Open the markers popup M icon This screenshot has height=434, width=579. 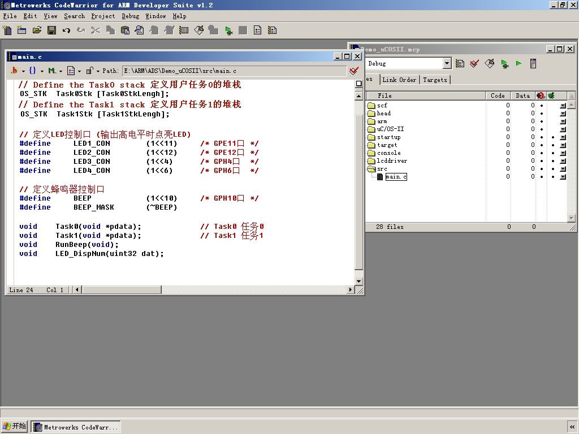coord(51,70)
